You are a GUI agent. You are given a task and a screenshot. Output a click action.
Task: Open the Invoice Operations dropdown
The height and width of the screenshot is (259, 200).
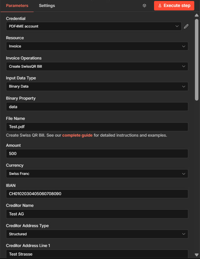(97, 66)
